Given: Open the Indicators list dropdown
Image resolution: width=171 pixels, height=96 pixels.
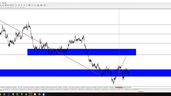Looking at the screenshot, I should [38, 5].
